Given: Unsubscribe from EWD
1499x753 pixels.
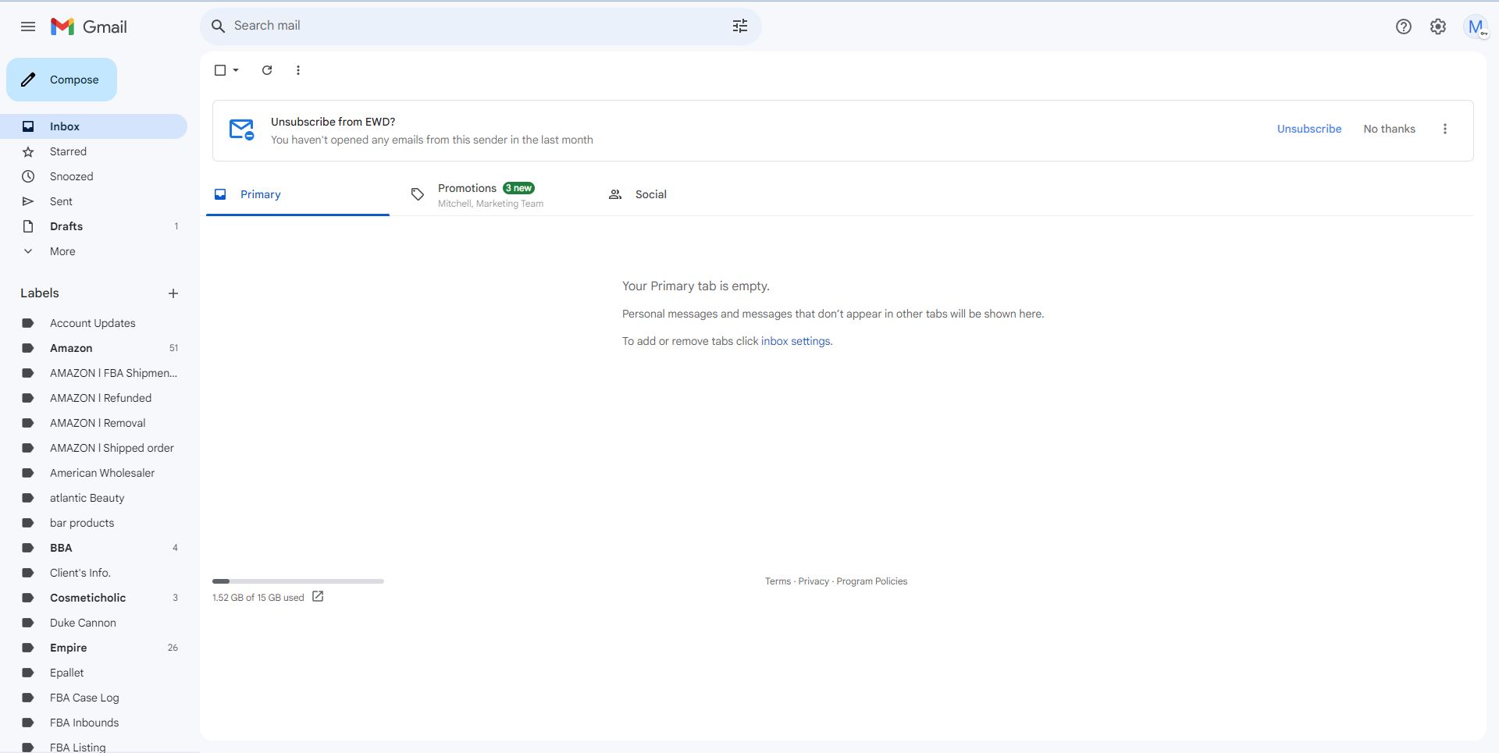Looking at the screenshot, I should click(1309, 129).
